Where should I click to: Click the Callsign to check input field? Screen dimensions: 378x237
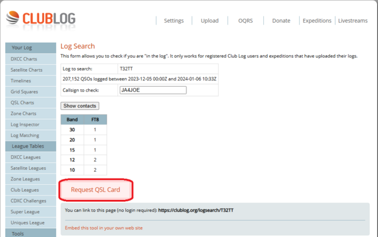[153, 90]
